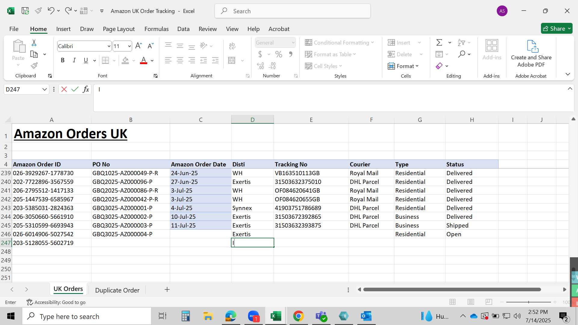
Task: Open Cell Styles dropdown
Action: pos(323,66)
